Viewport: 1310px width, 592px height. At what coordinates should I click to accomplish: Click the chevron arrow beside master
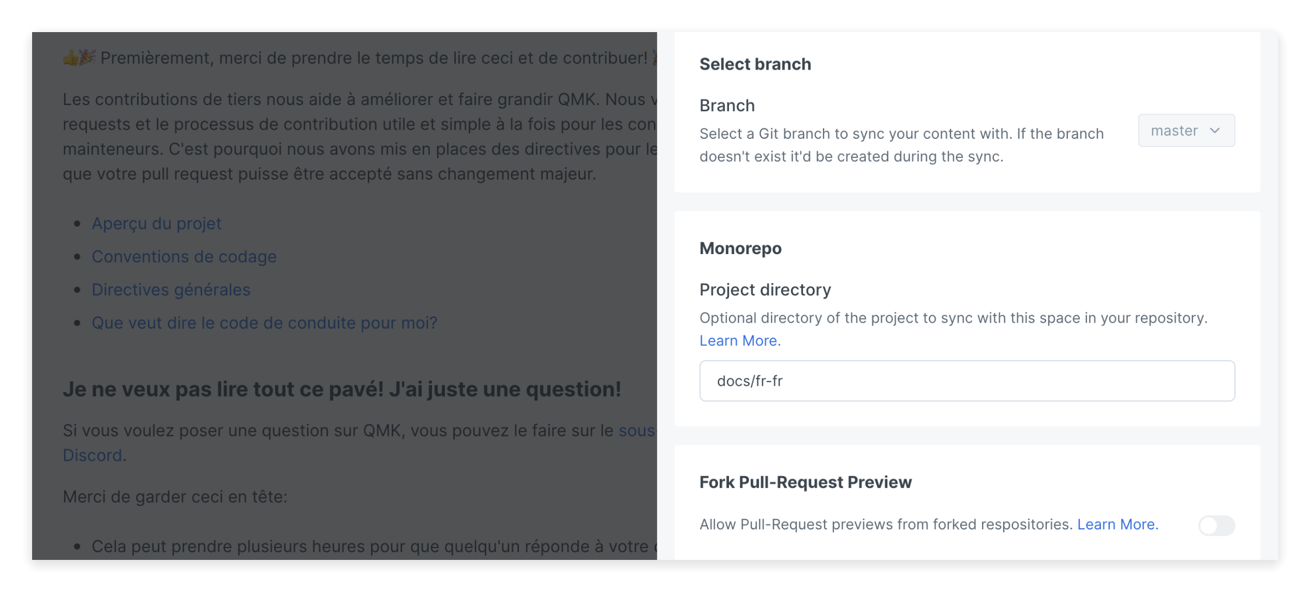[1215, 131]
